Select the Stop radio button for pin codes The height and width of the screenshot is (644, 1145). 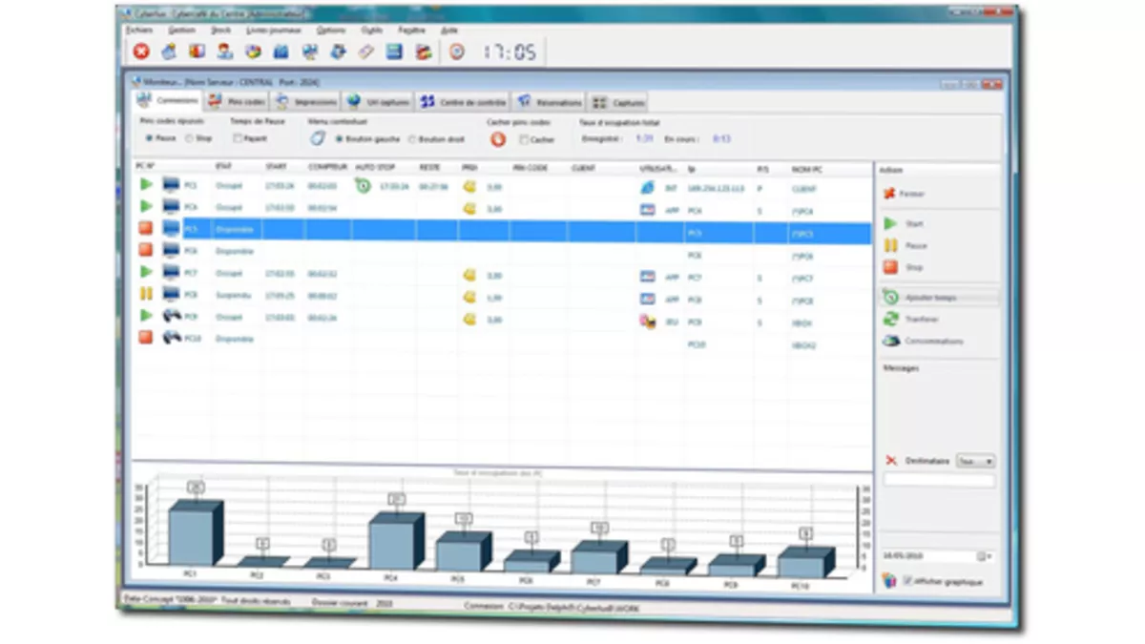tap(189, 138)
